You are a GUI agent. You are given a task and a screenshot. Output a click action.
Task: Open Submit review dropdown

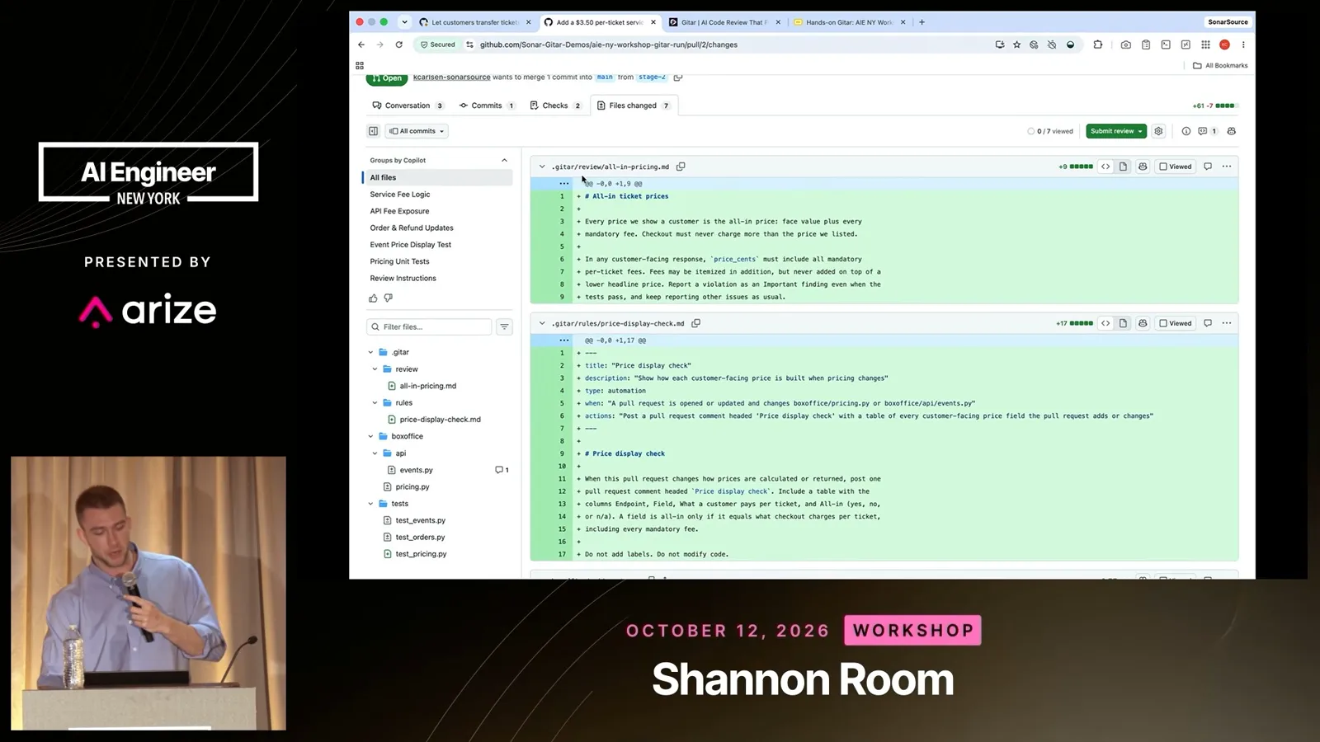point(1116,131)
